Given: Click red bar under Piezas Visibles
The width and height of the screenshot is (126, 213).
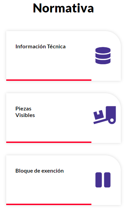Looking at the screenshot, I should [49, 142].
